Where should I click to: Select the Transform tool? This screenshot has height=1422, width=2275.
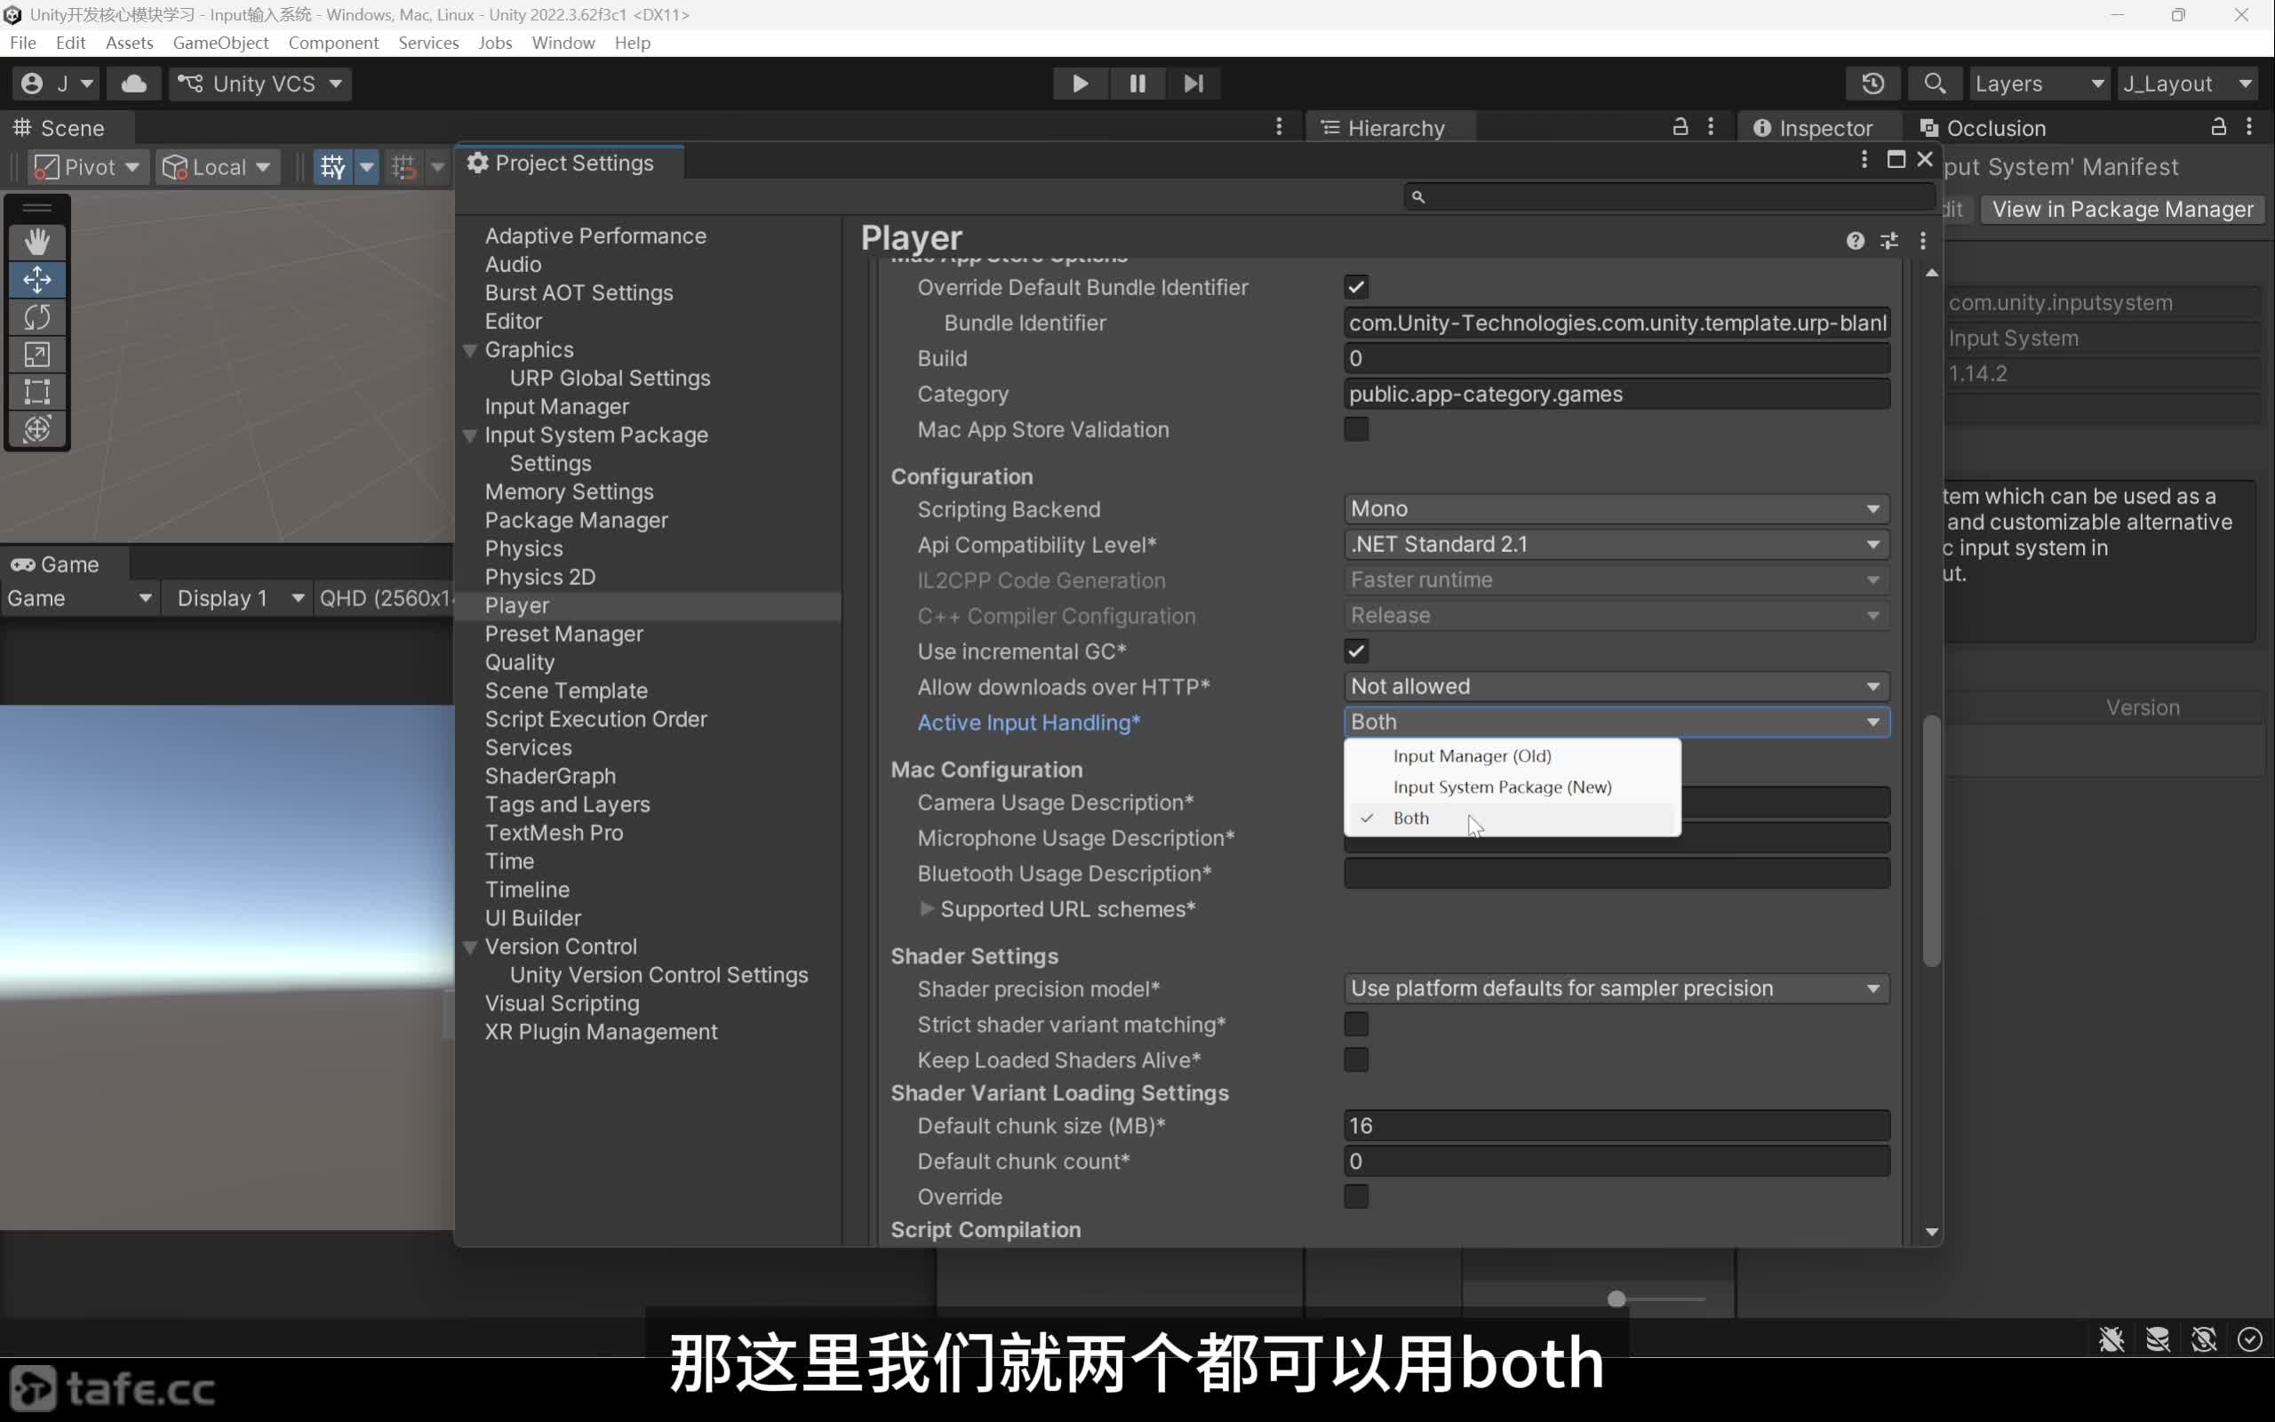[37, 429]
